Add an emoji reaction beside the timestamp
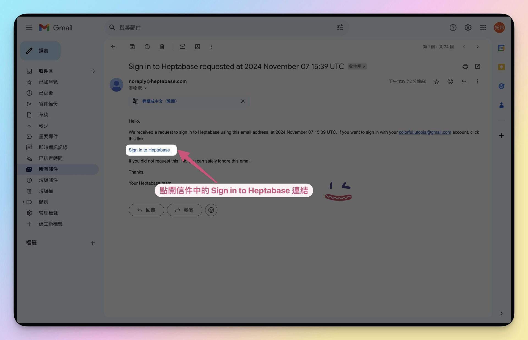528x340 pixels. point(450,81)
